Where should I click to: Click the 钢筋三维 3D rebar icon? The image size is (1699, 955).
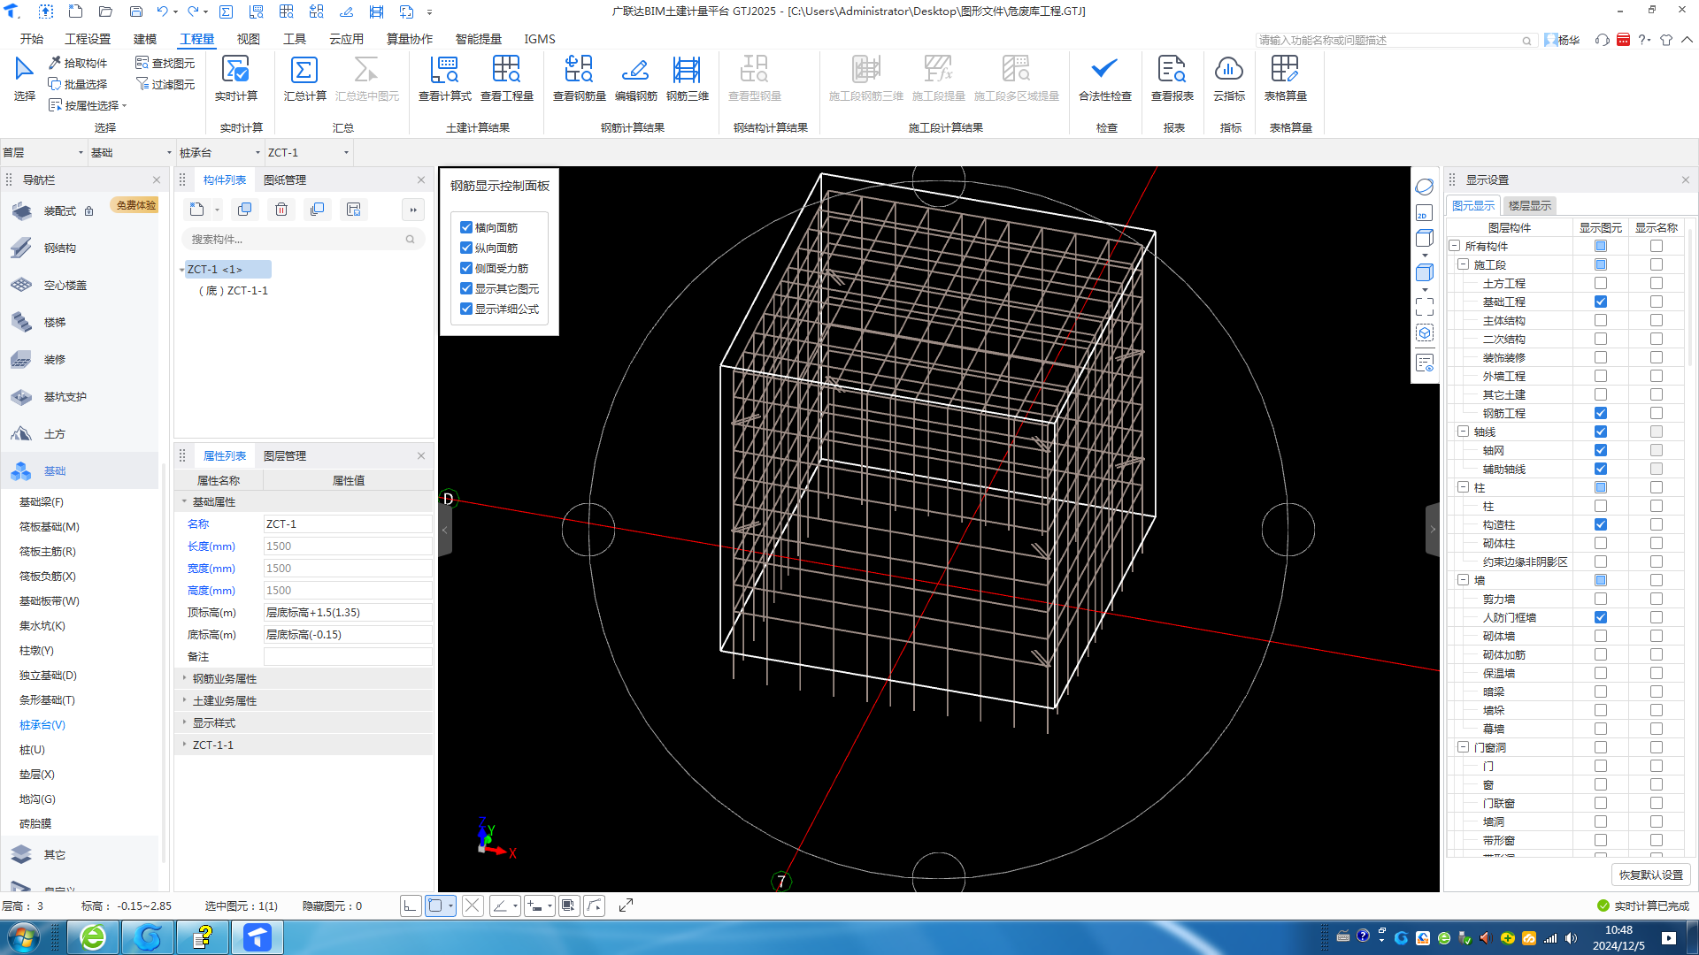687,71
